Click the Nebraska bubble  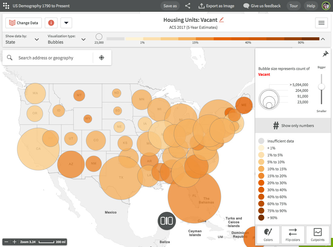119,127
